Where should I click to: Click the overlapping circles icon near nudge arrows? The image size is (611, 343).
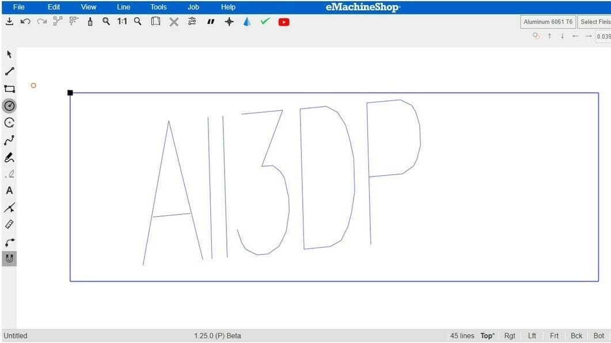tap(536, 36)
